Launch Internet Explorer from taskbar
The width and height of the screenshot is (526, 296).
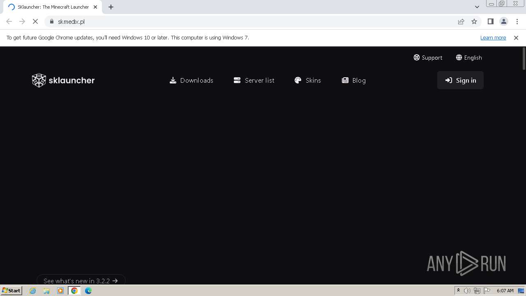click(33, 291)
